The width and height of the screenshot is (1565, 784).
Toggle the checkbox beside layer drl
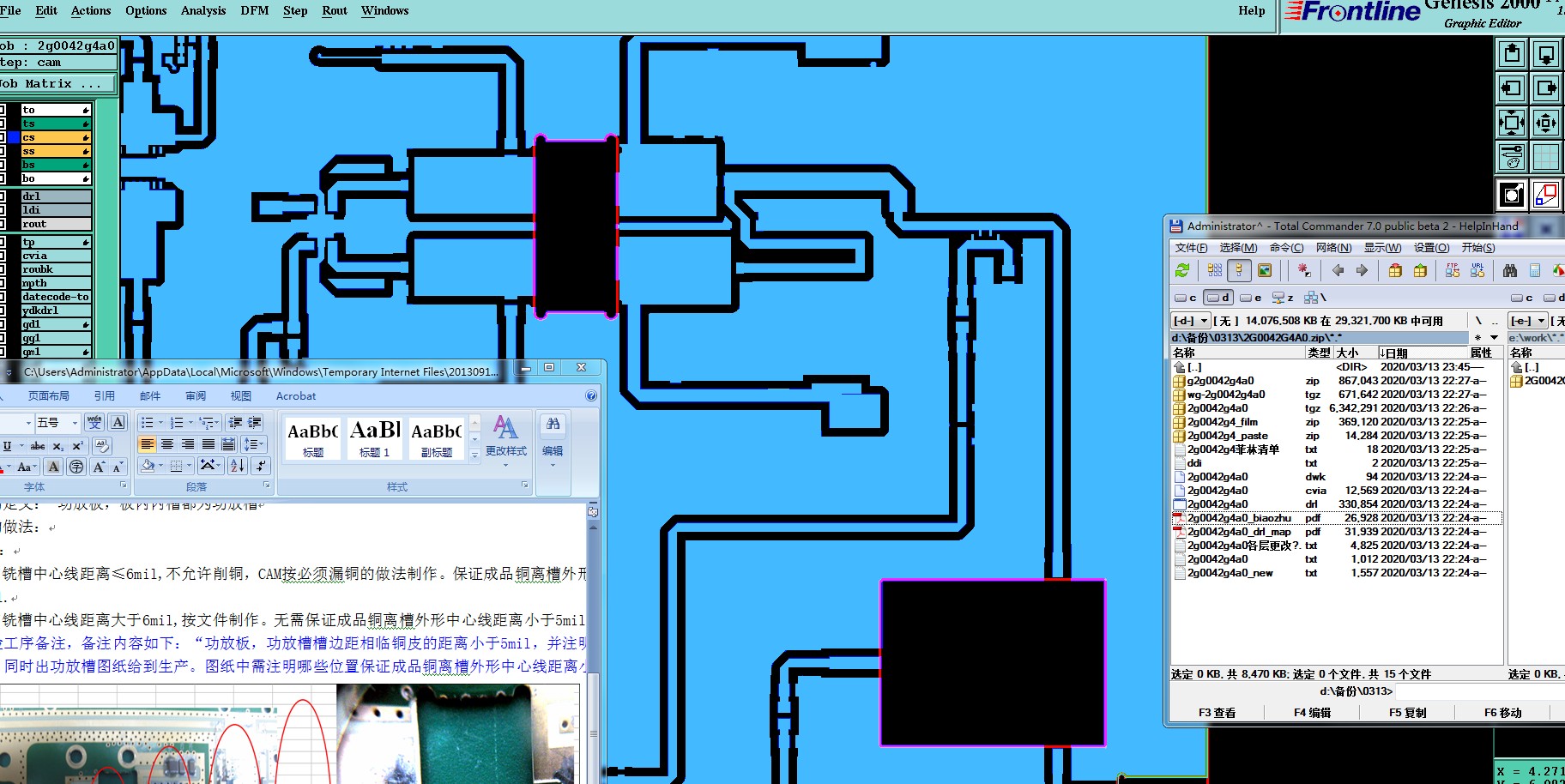tap(3, 196)
